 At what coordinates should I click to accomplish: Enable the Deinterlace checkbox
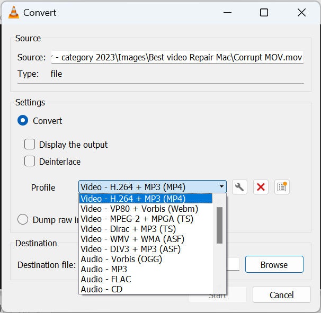(x=30, y=161)
